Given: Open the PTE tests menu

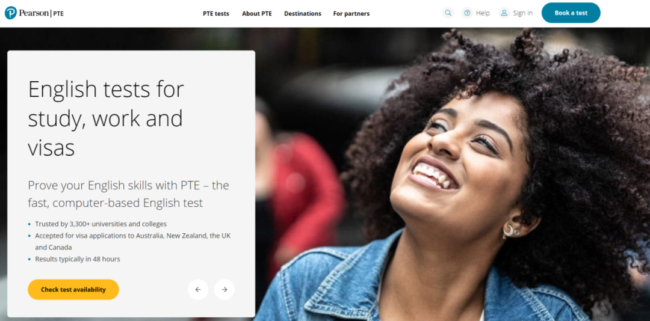Looking at the screenshot, I should (x=216, y=13).
